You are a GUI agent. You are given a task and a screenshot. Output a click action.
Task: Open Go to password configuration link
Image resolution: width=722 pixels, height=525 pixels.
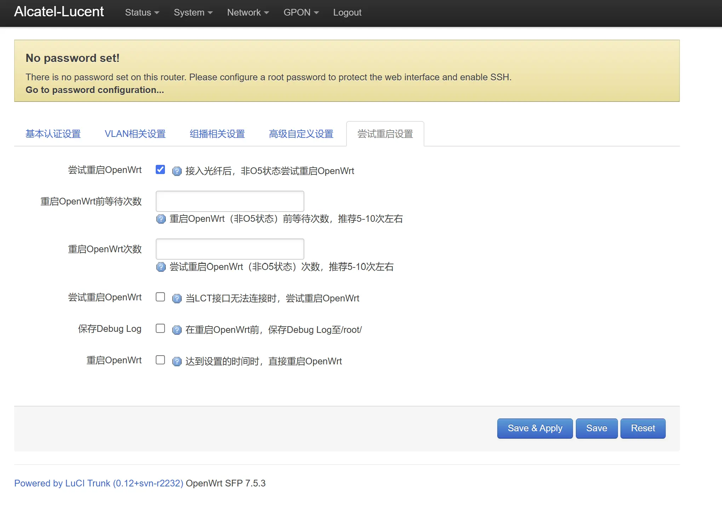click(x=94, y=90)
